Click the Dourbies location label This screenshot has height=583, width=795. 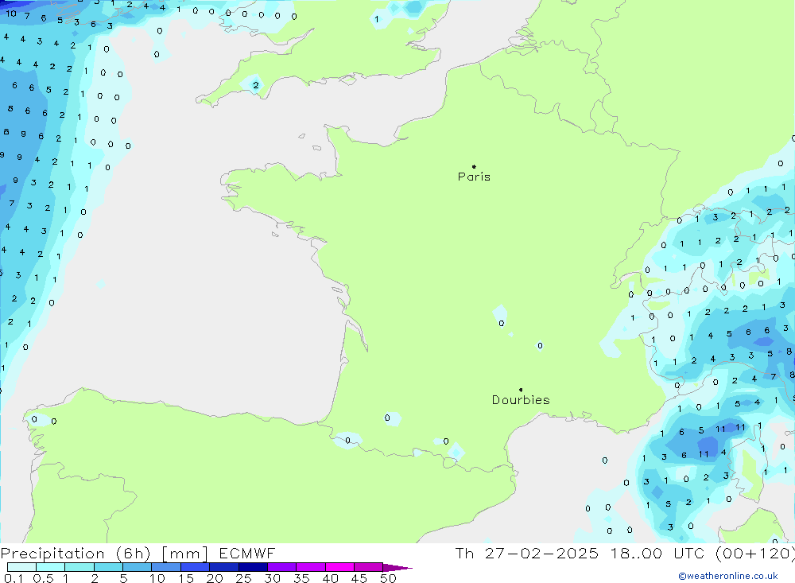click(x=521, y=400)
